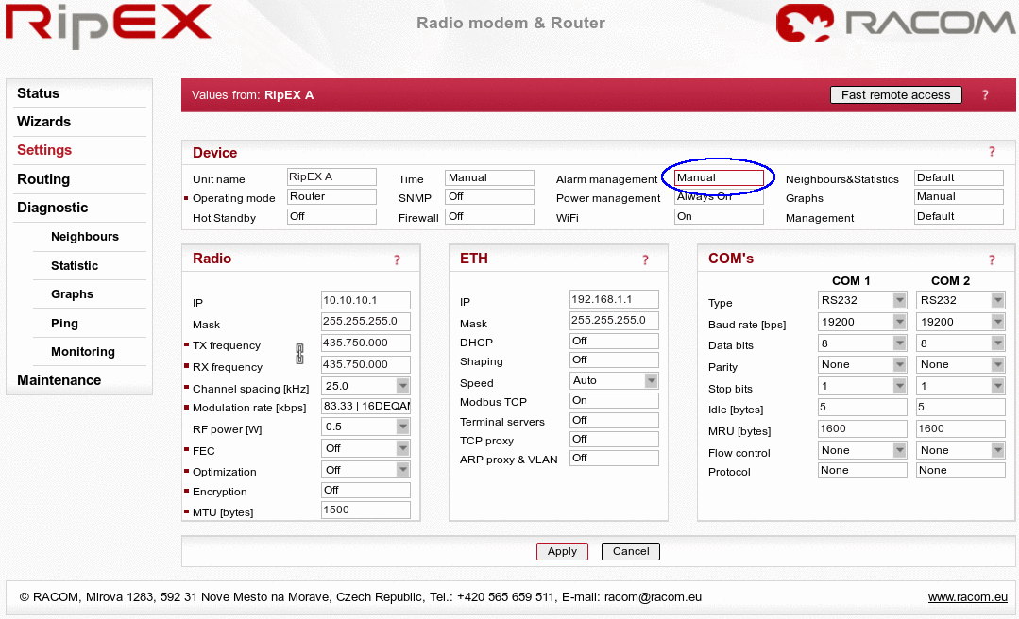Open the DHCP setting field
The width and height of the screenshot is (1019, 619).
(x=614, y=341)
